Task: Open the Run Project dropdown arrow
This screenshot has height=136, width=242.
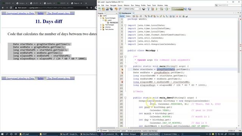Action: pos(159,9)
